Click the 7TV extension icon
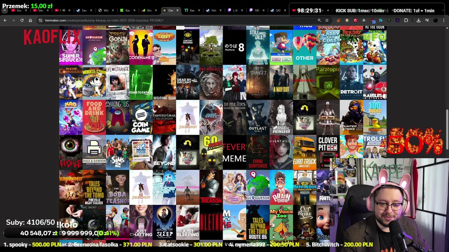 point(381,20)
